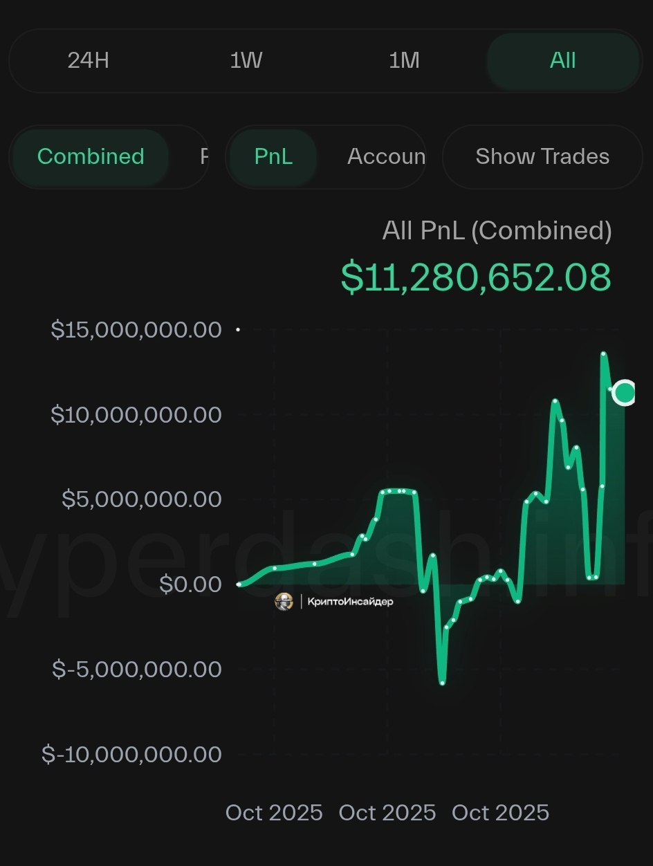Click the КриптоИнсайдер avatar icon
Image resolution: width=653 pixels, height=866 pixels.
tap(284, 602)
